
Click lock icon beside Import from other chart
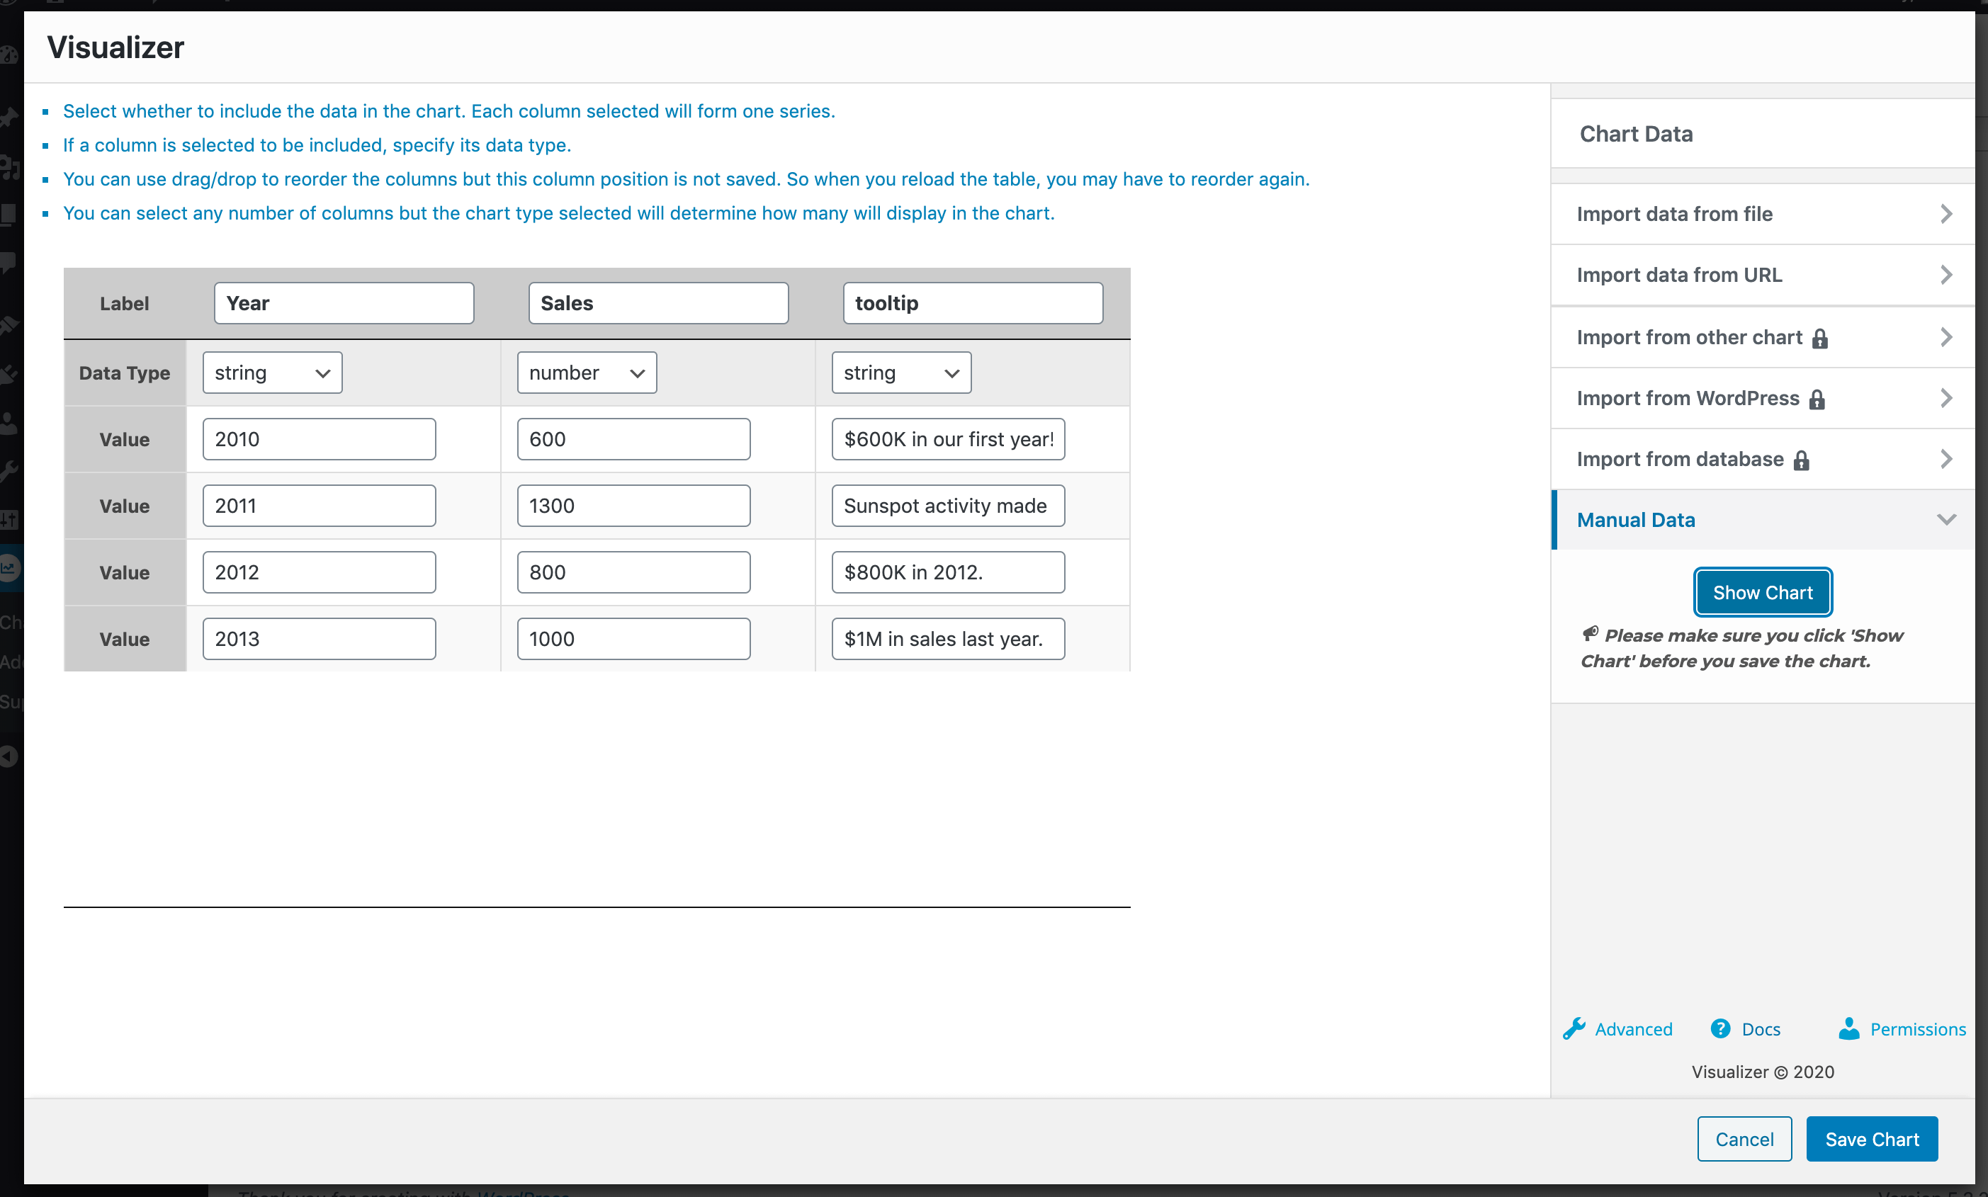[x=1819, y=338]
